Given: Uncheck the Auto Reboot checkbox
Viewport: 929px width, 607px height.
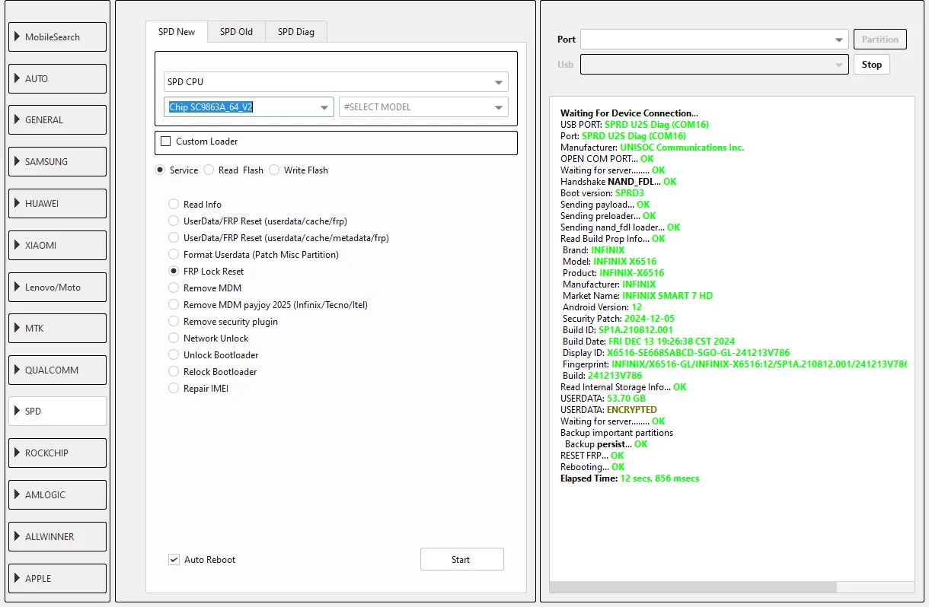Looking at the screenshot, I should 174,560.
